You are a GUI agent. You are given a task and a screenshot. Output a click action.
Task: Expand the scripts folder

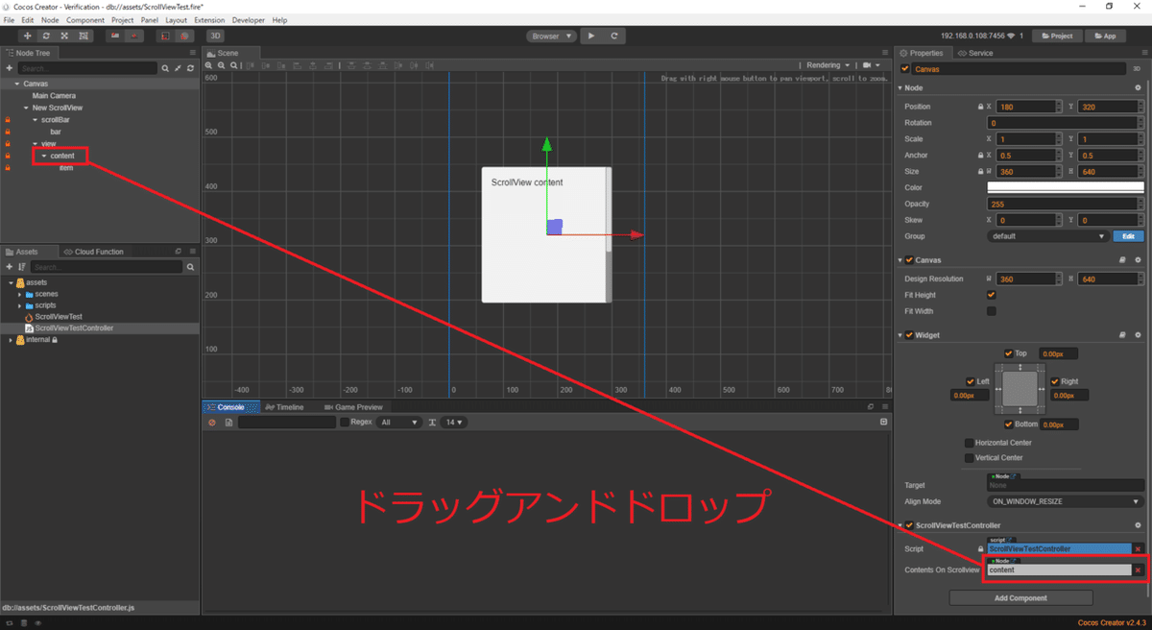click(19, 305)
